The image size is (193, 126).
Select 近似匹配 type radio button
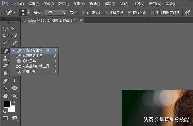click(83, 12)
